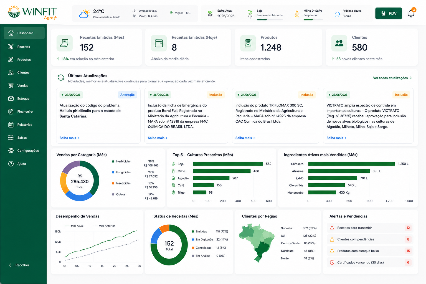Click Produtos com estoque baixo warning icon
Viewport: 426px width, 284px height.
click(x=332, y=251)
